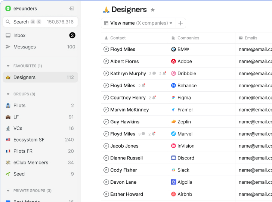Open contact Marvin McKinney
272x202 pixels.
tap(130, 110)
